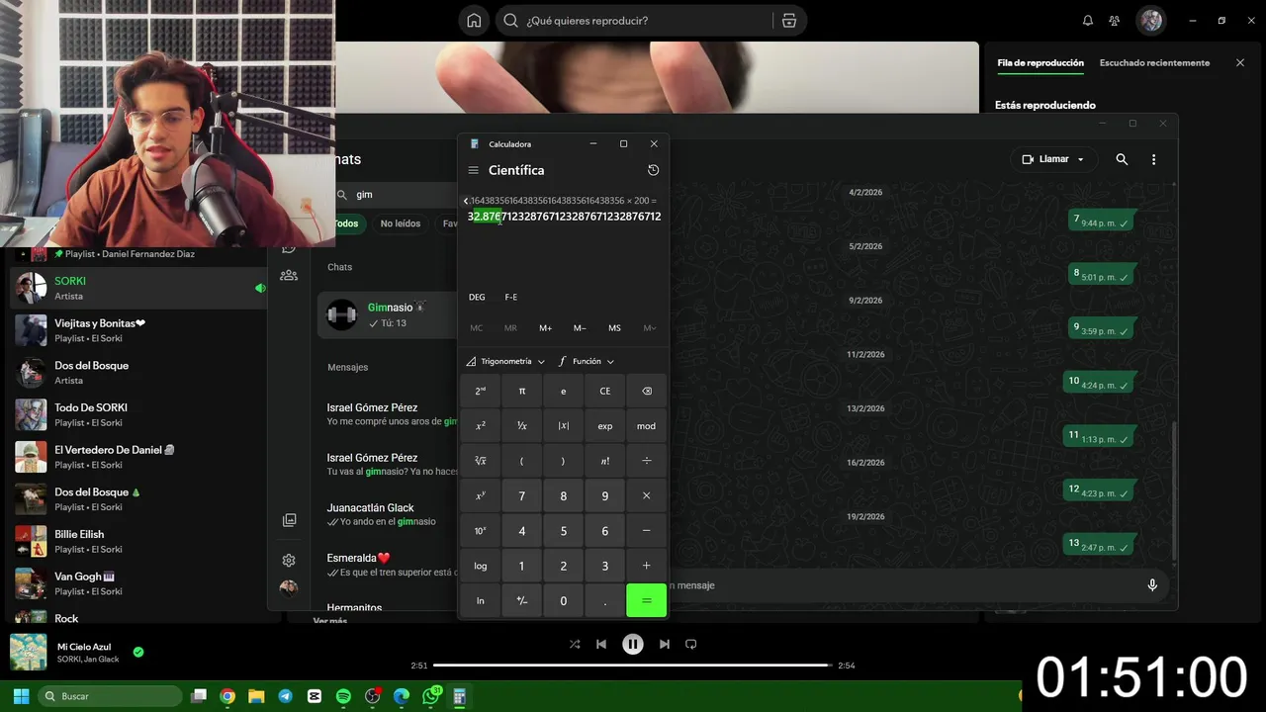Open File Explorer from taskbar
The height and width of the screenshot is (712, 1266).
pos(256,696)
